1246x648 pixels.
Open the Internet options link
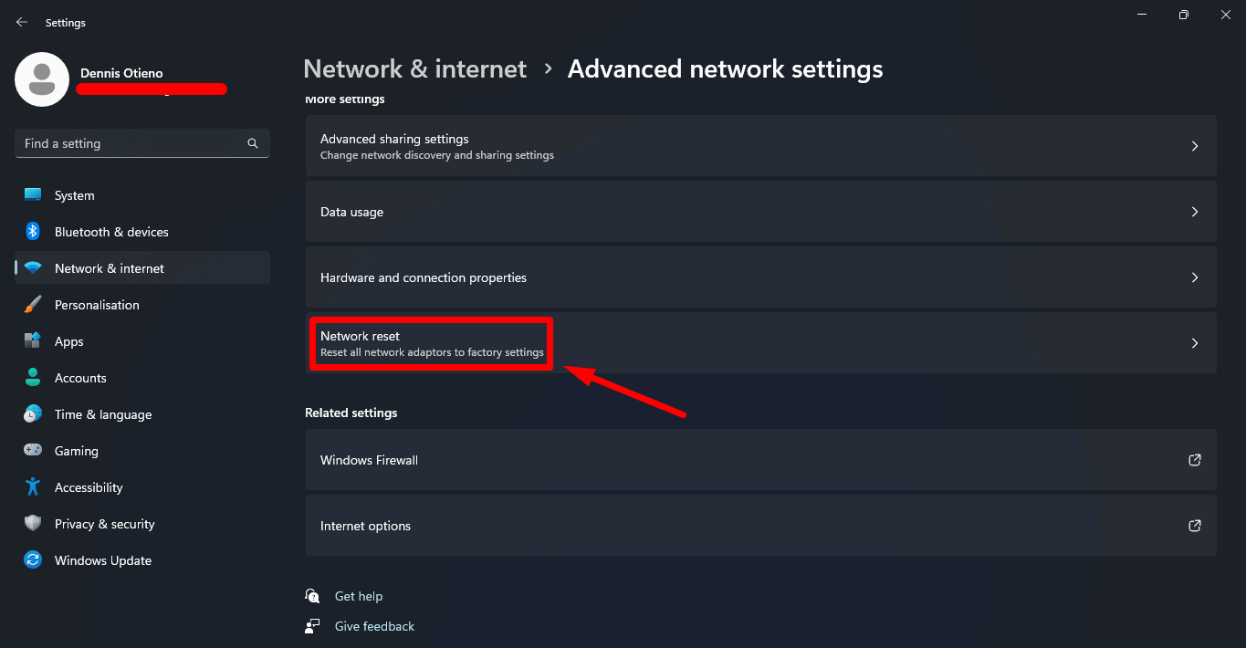click(x=760, y=526)
